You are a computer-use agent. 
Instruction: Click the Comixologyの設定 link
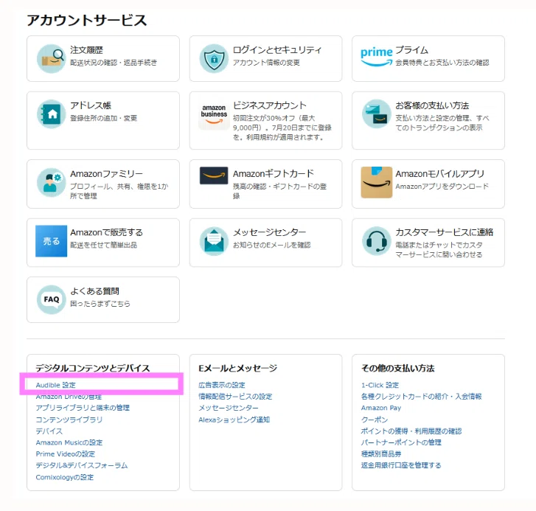pos(65,477)
